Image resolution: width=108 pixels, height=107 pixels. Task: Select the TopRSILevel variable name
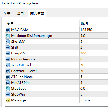(21, 65)
